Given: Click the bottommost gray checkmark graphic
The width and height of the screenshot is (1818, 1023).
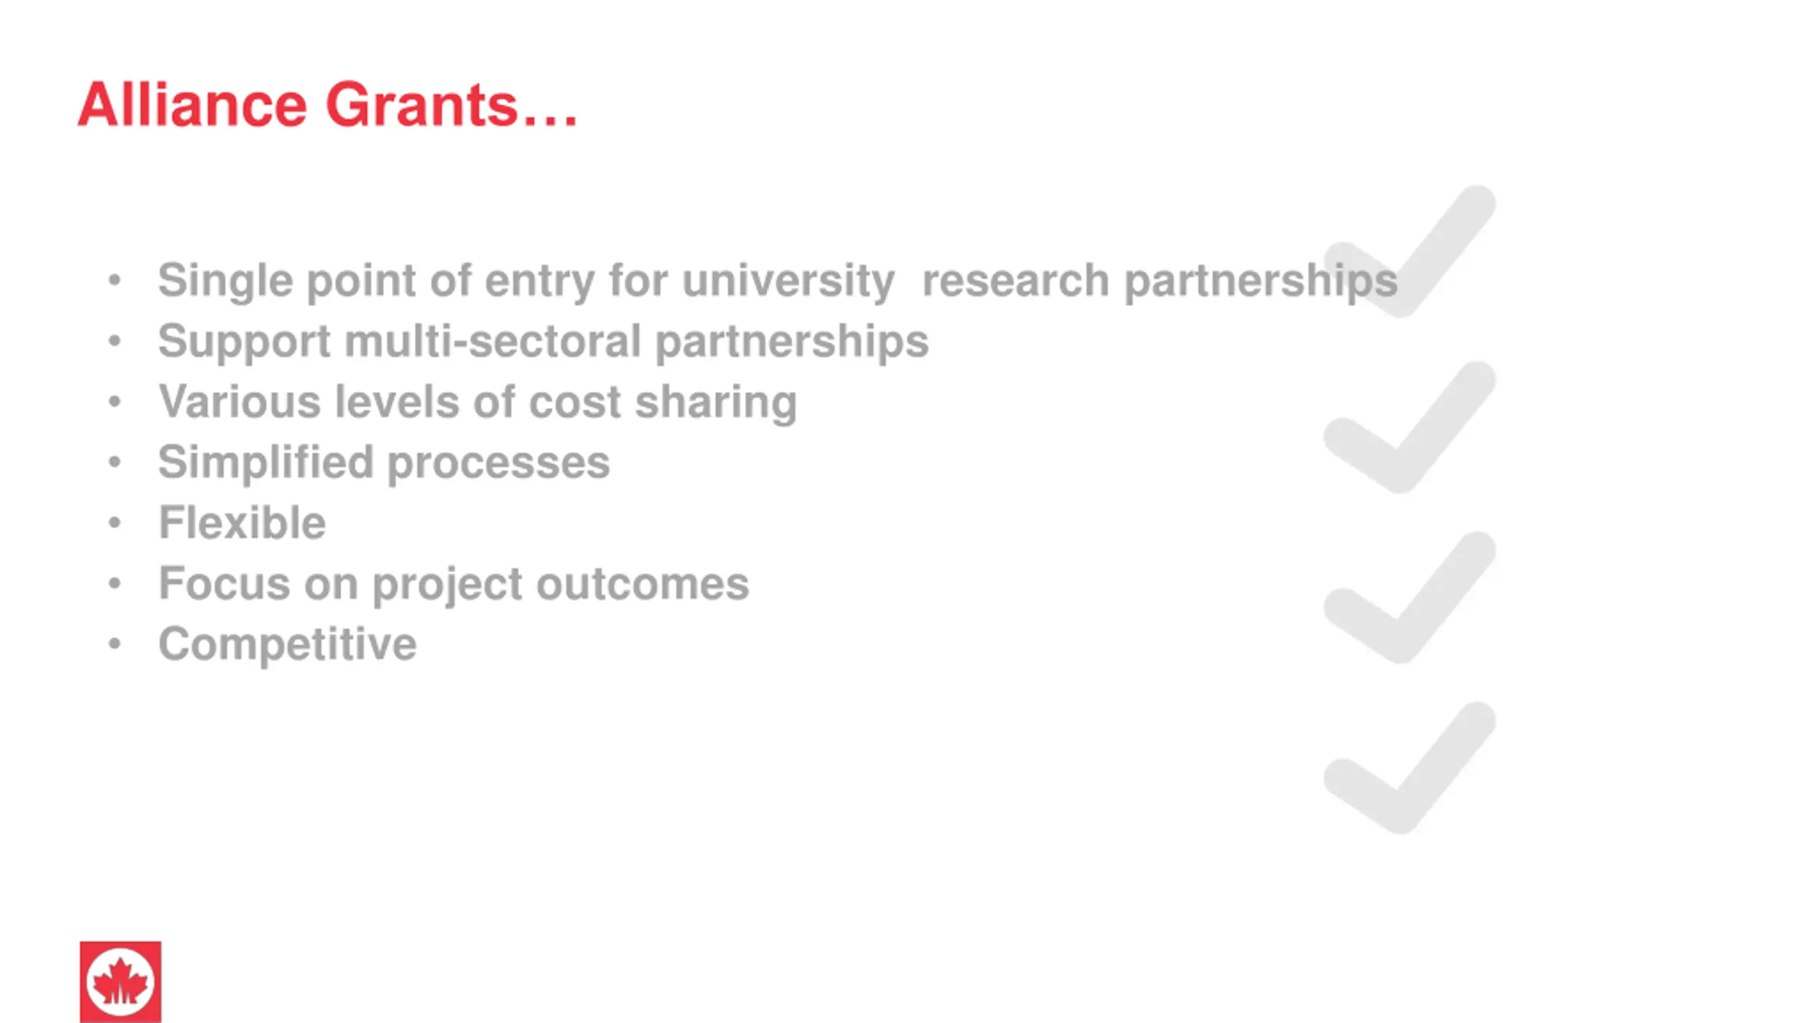Looking at the screenshot, I should tap(1410, 767).
